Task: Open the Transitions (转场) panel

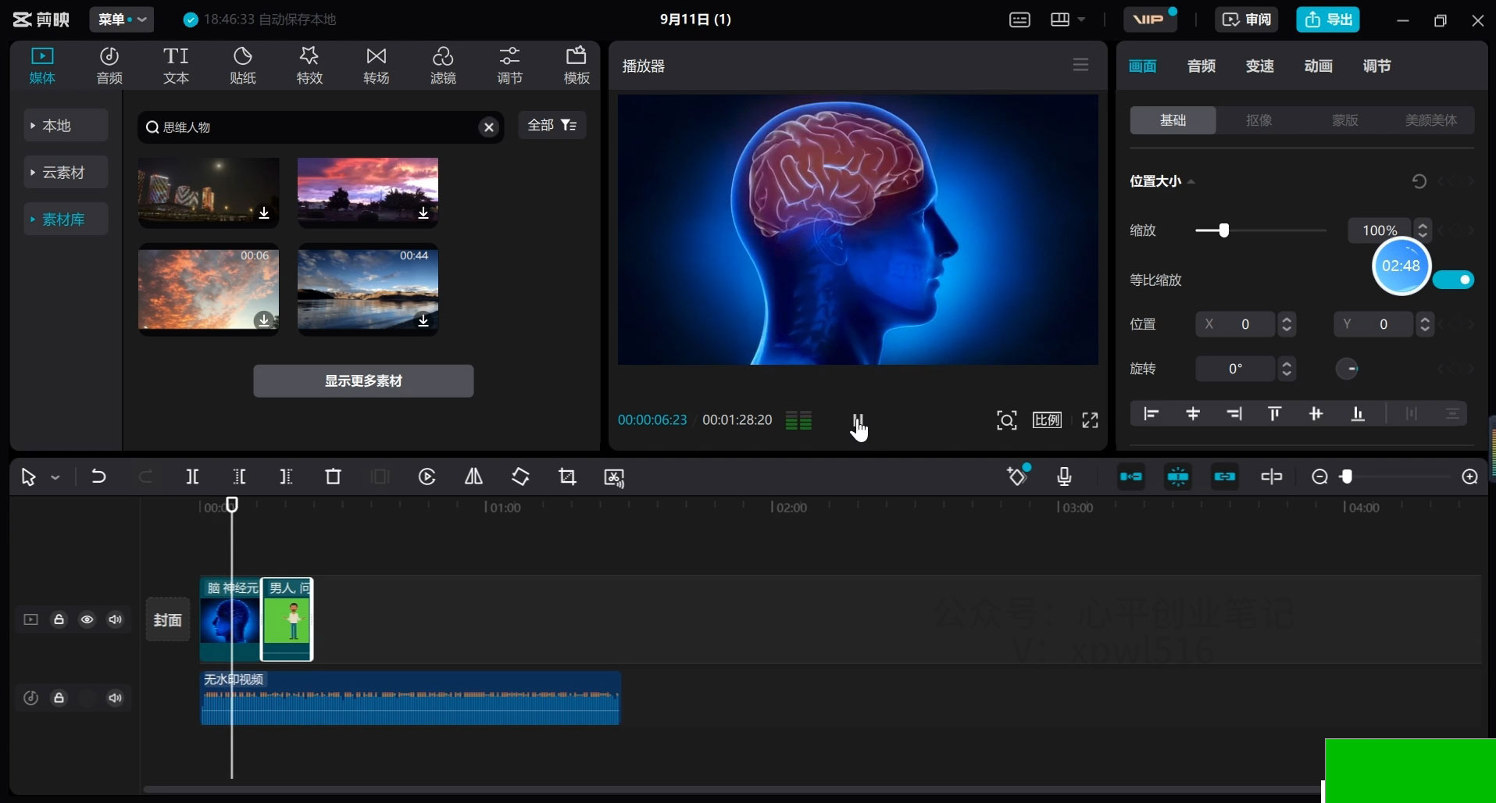Action: coord(376,65)
